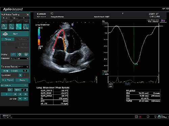Open the Transmural Tracking dropdown
Screen dimensions: 169x126
[23, 67]
